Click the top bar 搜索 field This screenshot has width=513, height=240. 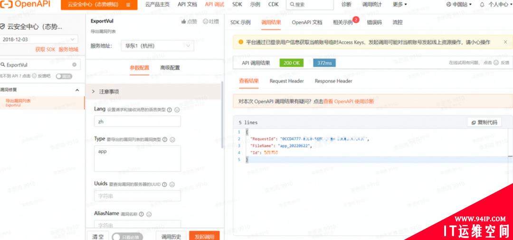pos(310,5)
